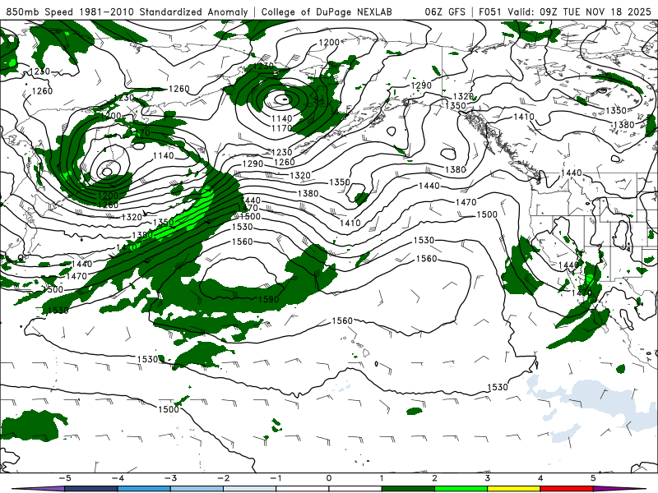The width and height of the screenshot is (658, 493).
Task: Click the 'F051 Valid: 09Z TUE NOV 18 2025' text
Action: coord(565,12)
